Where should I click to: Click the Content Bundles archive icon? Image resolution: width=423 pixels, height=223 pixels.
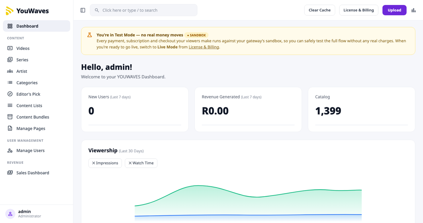10,117
